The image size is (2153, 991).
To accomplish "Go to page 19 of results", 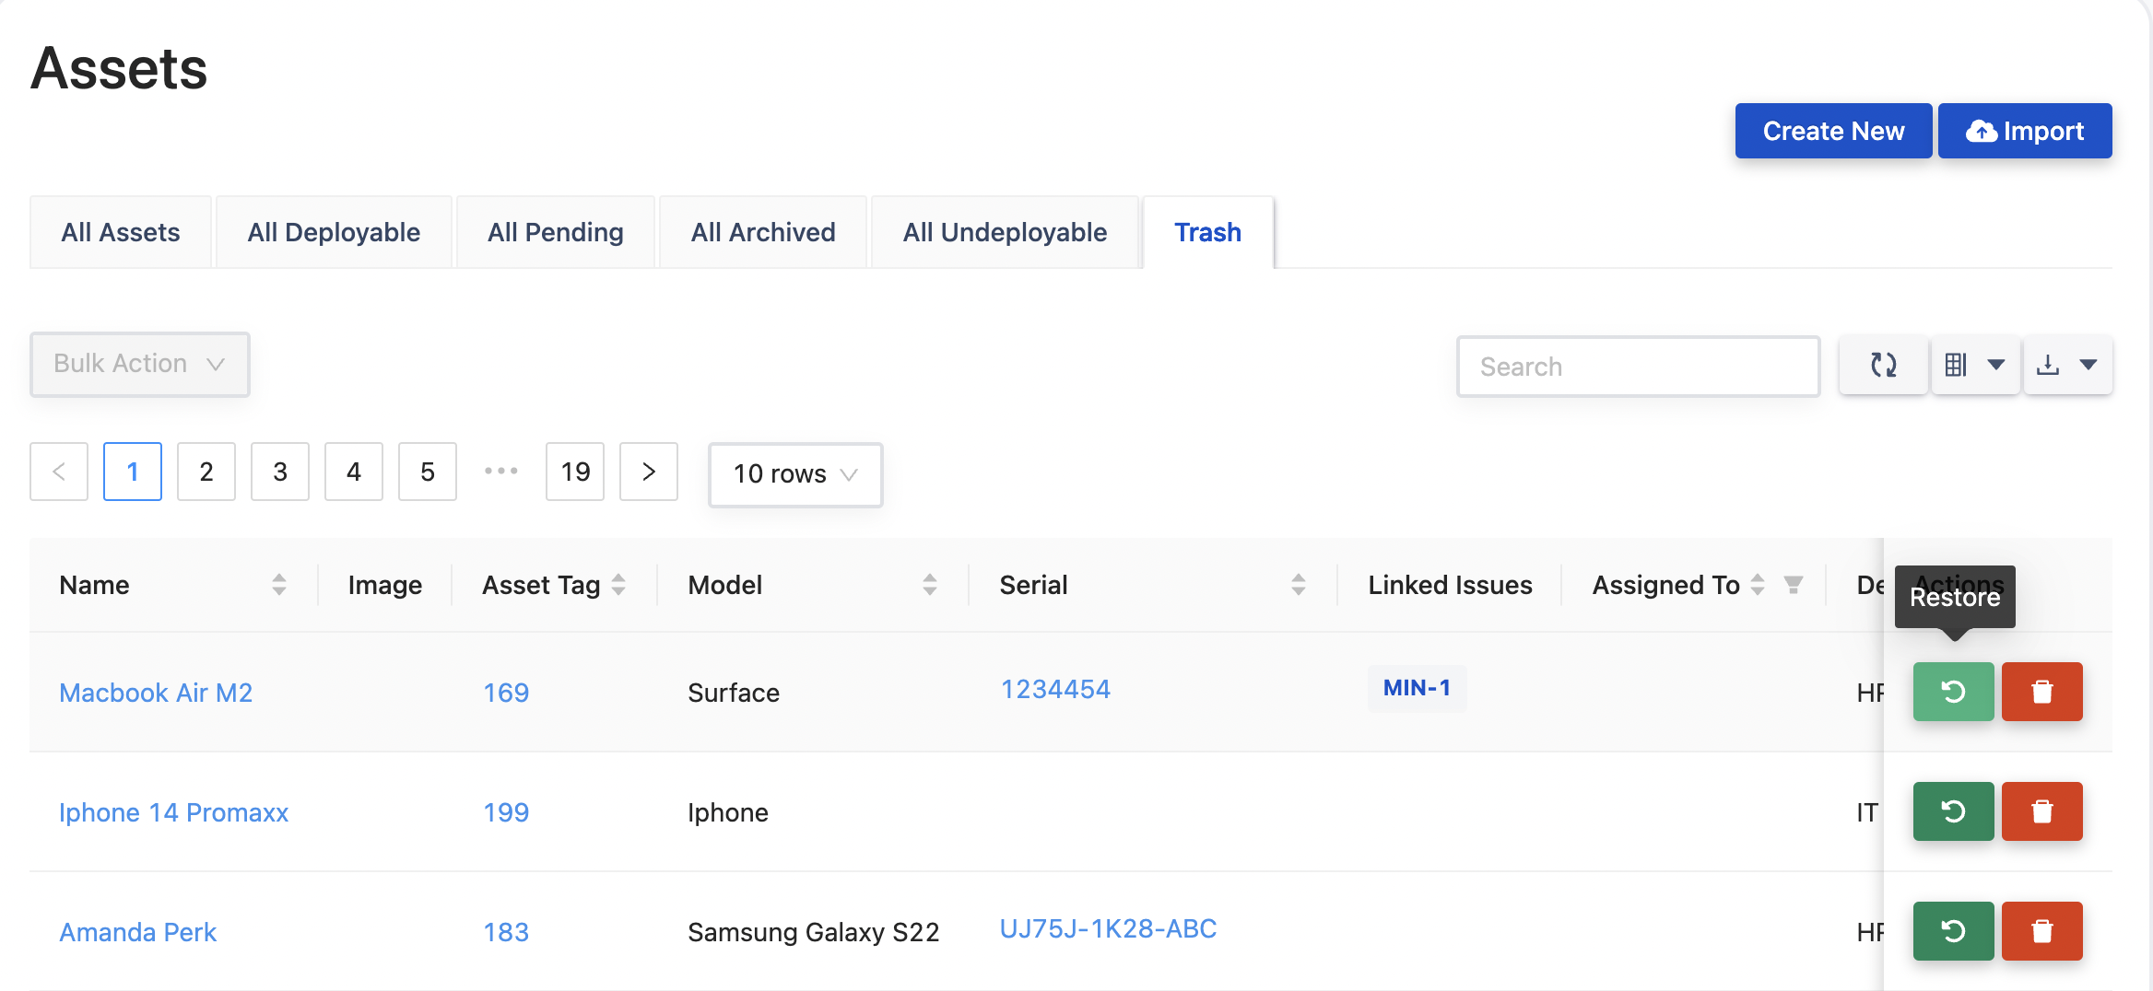I will 574,472.
